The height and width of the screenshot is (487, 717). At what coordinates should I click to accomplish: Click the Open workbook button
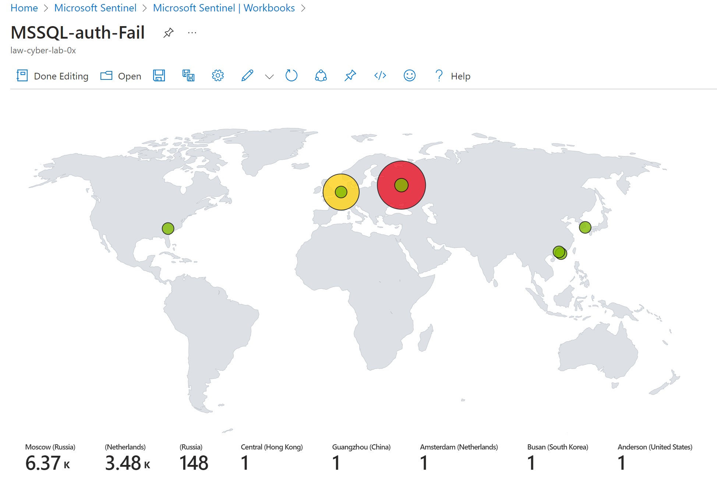[121, 76]
